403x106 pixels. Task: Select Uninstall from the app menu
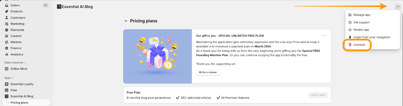coord(359,45)
